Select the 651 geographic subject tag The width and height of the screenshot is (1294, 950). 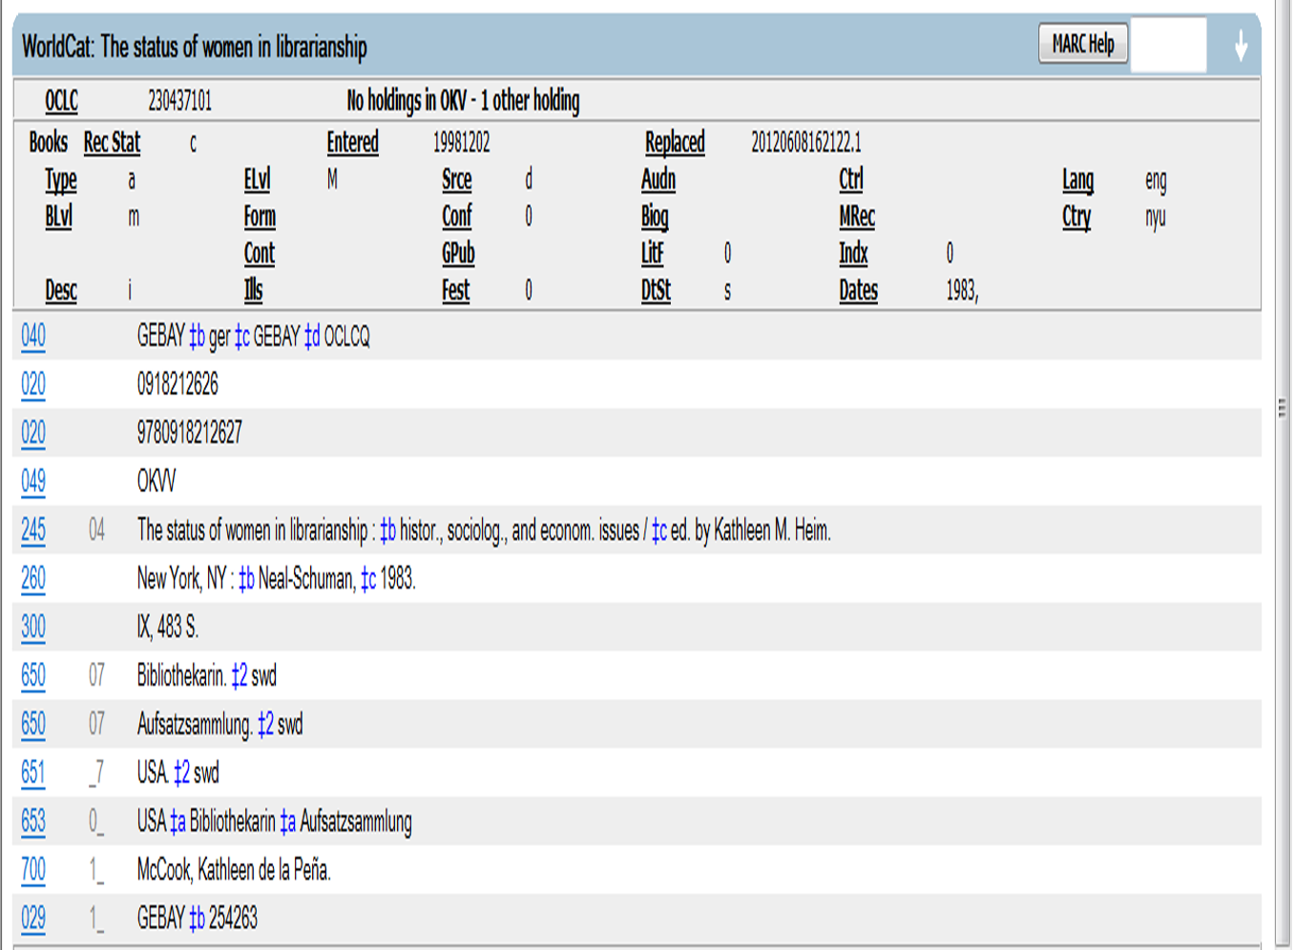point(33,773)
